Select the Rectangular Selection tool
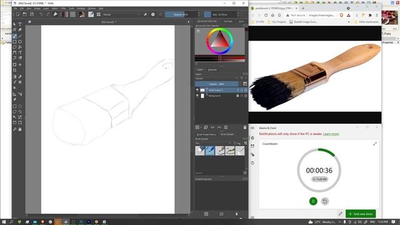The width and height of the screenshot is (400, 225). click(x=14, y=106)
